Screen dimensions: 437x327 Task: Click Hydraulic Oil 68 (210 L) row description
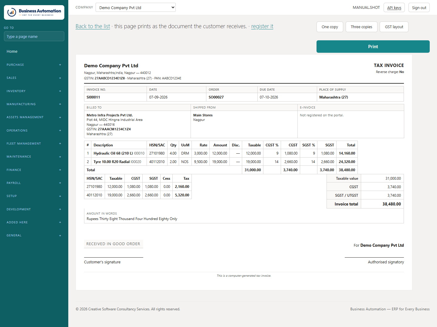point(113,153)
